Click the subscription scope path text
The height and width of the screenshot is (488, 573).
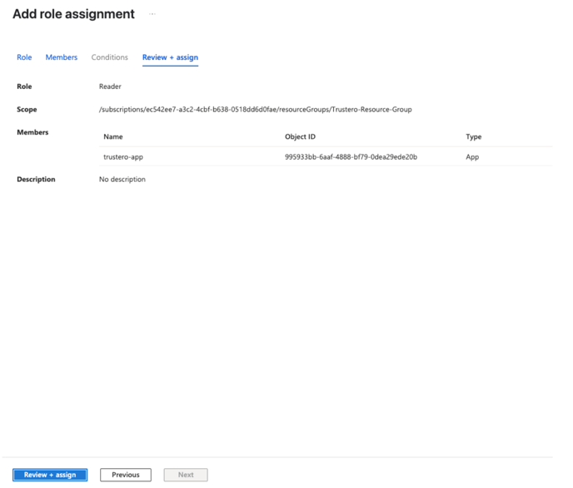[255, 110]
